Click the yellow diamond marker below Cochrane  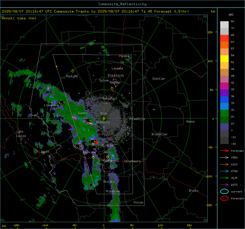point(93,157)
